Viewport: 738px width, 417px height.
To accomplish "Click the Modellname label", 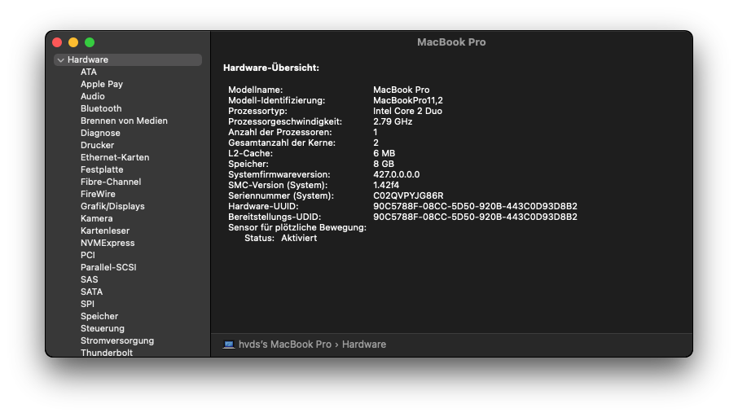I will coord(256,90).
